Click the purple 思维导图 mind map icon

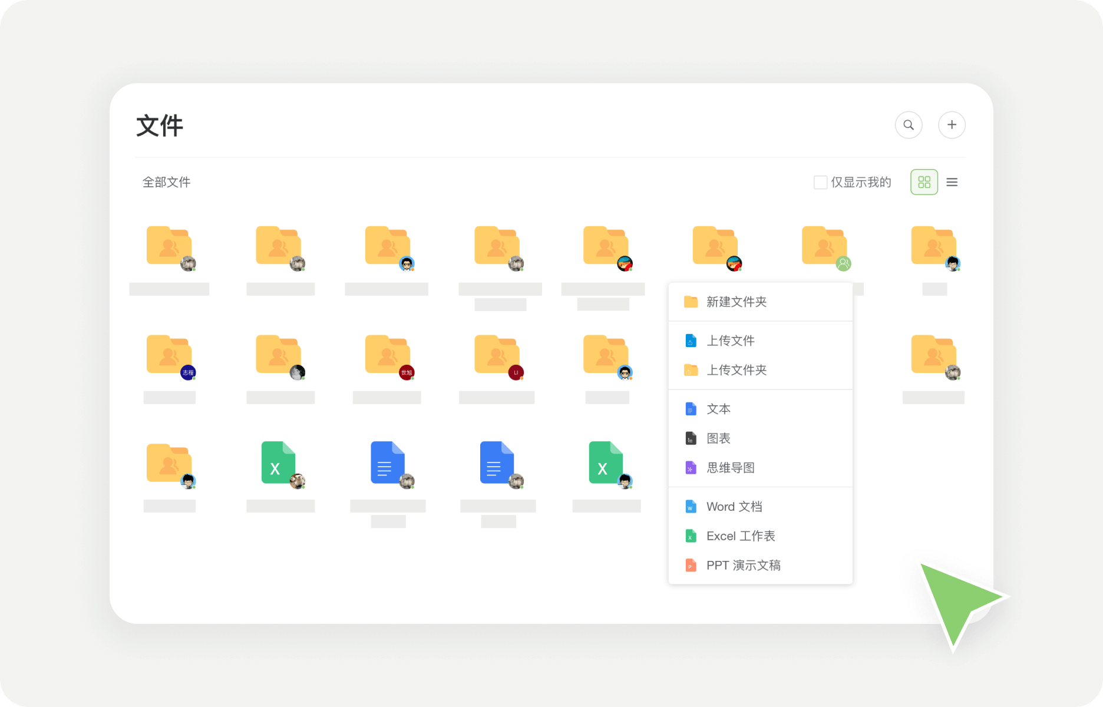pos(690,467)
